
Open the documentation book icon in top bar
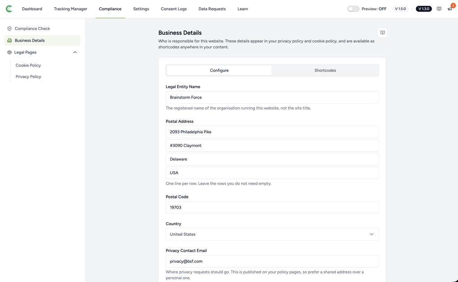(x=439, y=9)
